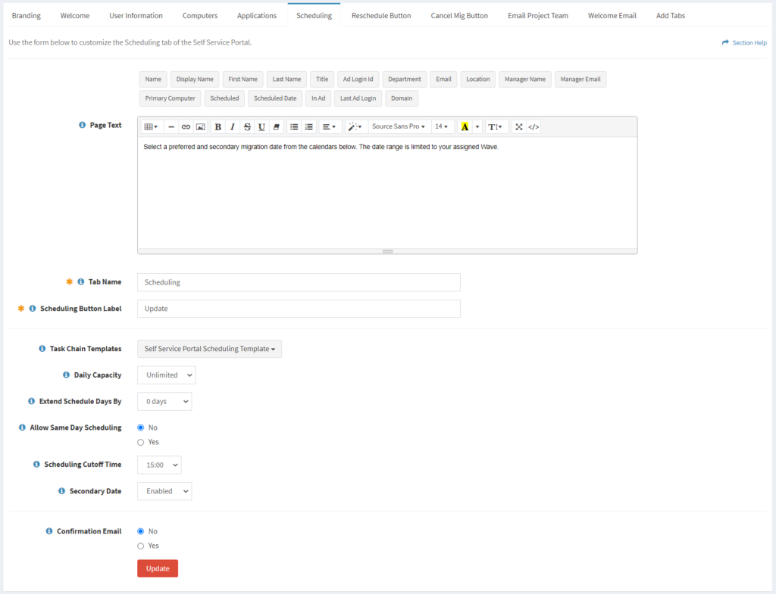Screen dimensions: 776x594
Task: Expand the editor to fullscreen mode
Action: pos(518,126)
